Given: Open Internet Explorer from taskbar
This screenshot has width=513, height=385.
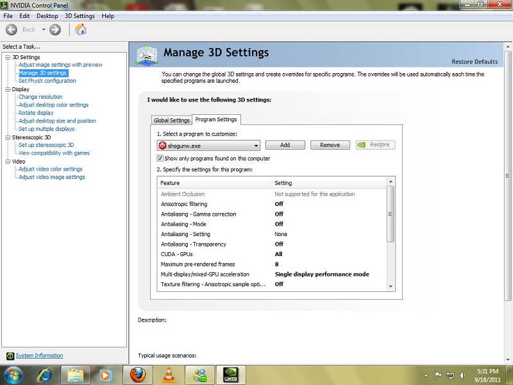Looking at the screenshot, I should tap(45, 375).
